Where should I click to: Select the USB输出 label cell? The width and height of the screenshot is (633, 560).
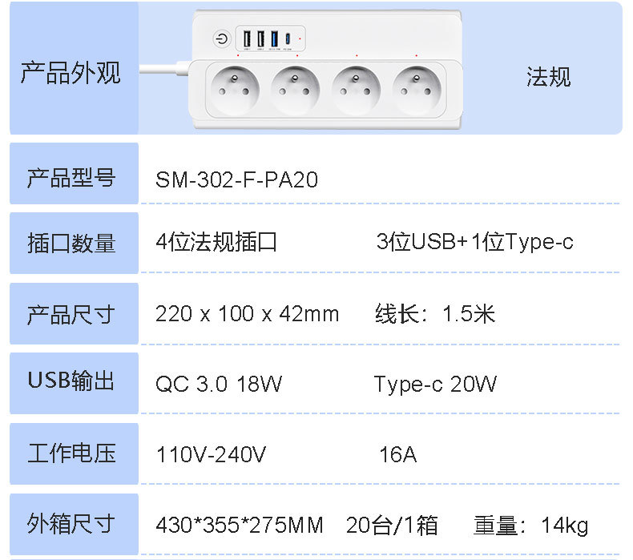(x=73, y=381)
